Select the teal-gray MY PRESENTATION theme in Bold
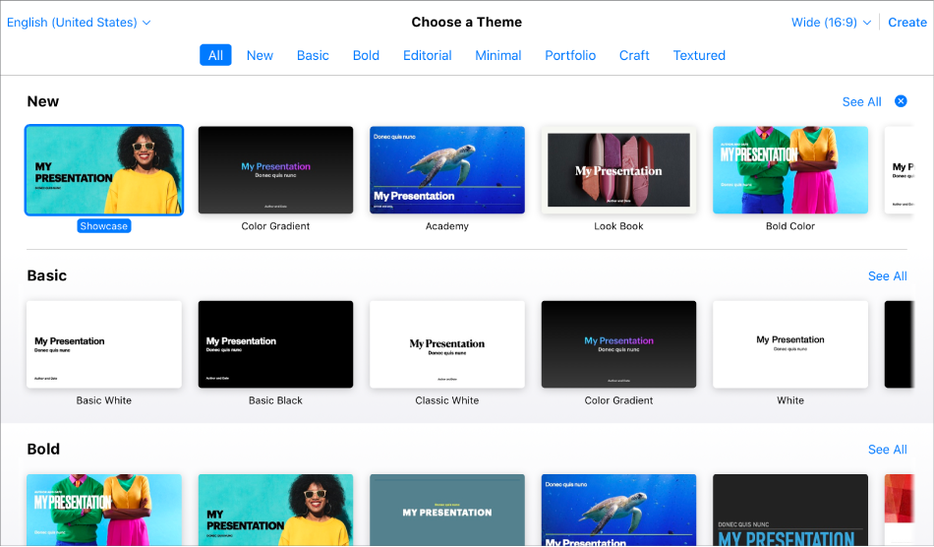This screenshot has height=547, width=934. click(447, 510)
